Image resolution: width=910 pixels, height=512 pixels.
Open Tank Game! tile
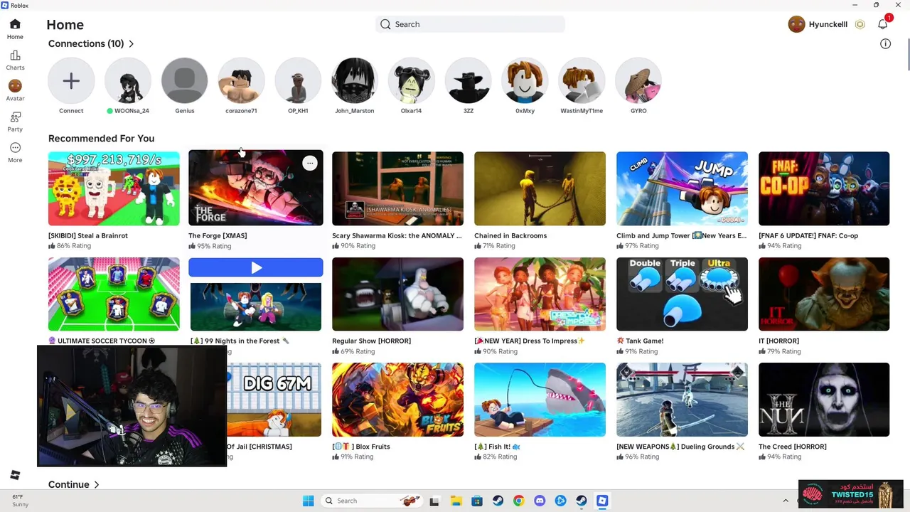[x=682, y=294]
